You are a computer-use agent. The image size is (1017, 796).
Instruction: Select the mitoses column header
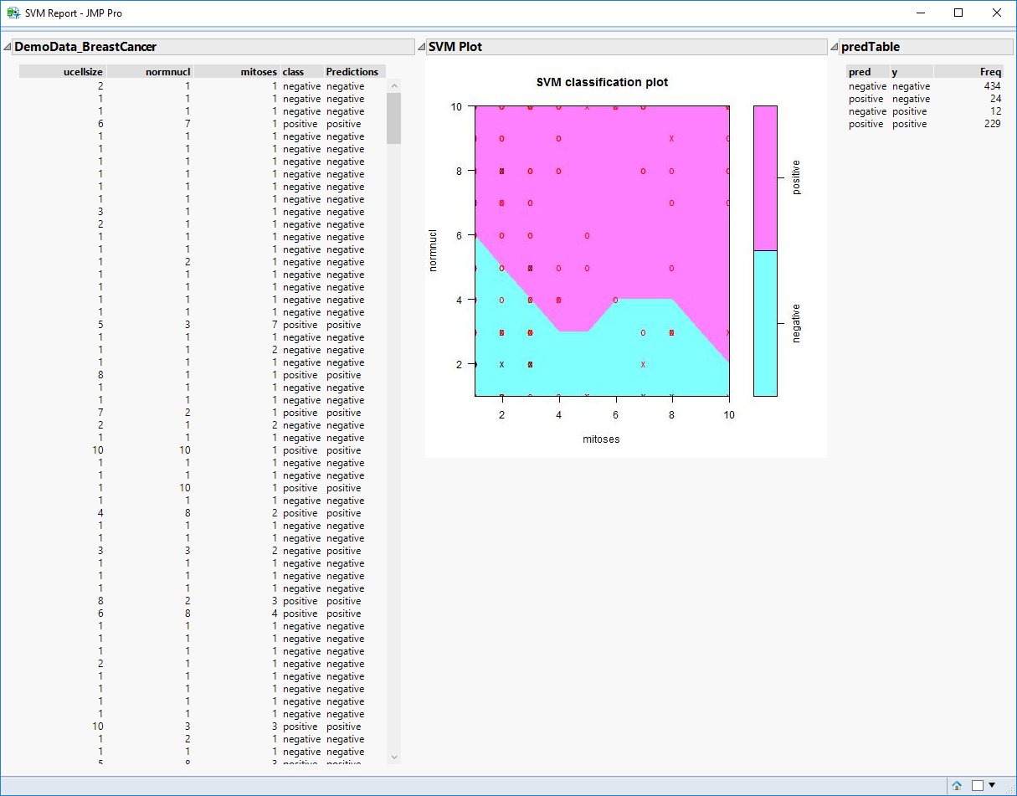pos(259,71)
